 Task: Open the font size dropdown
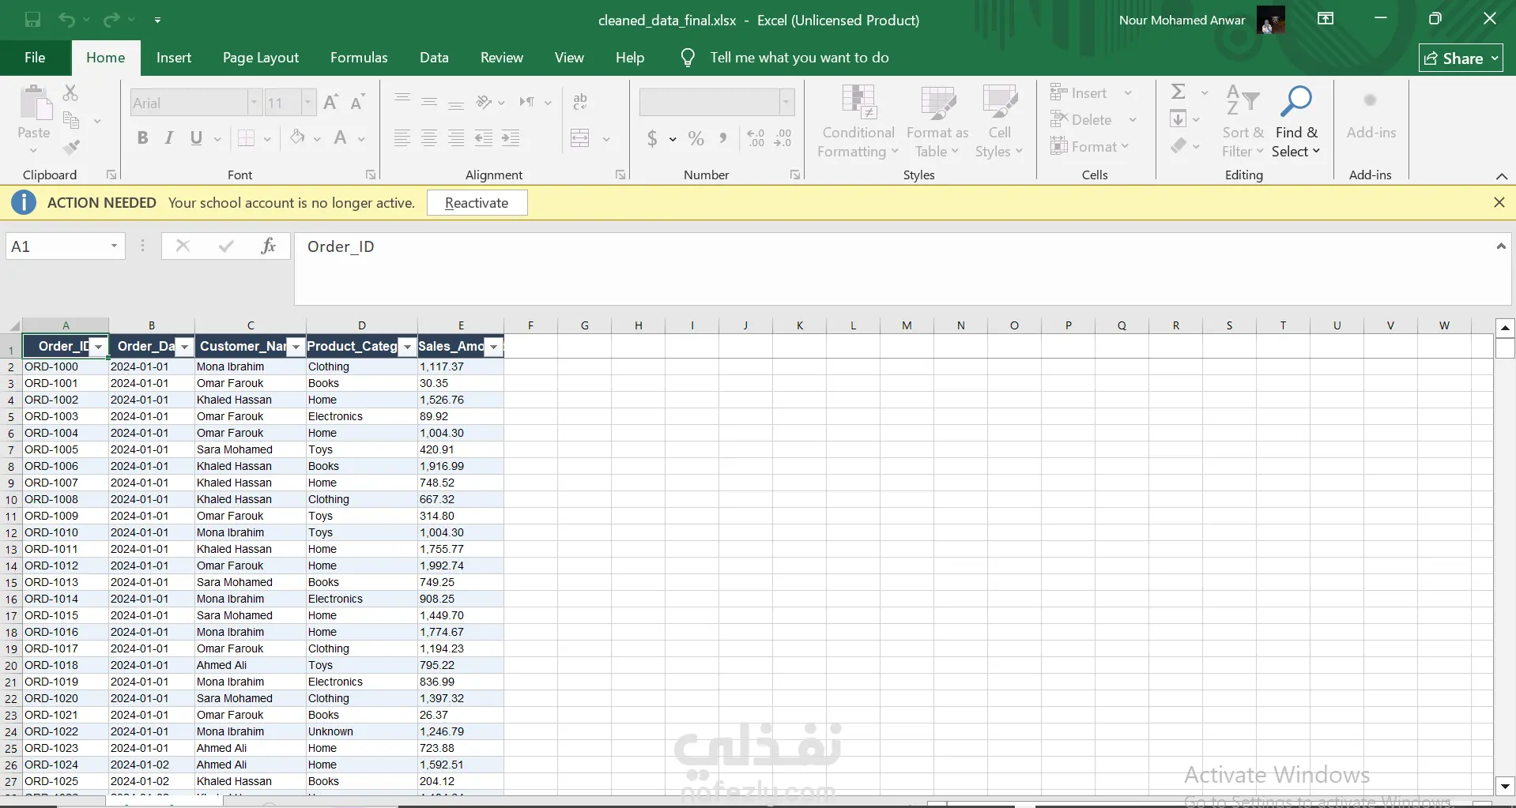308,103
